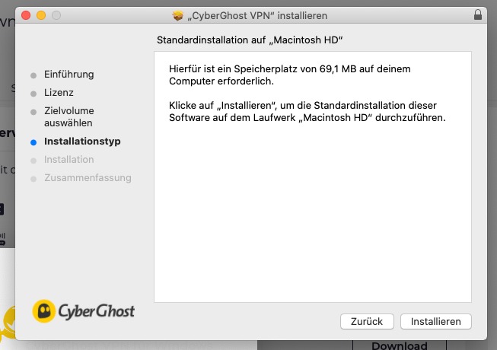
Task: Select the dimmed Installation step
Action: 68,160
